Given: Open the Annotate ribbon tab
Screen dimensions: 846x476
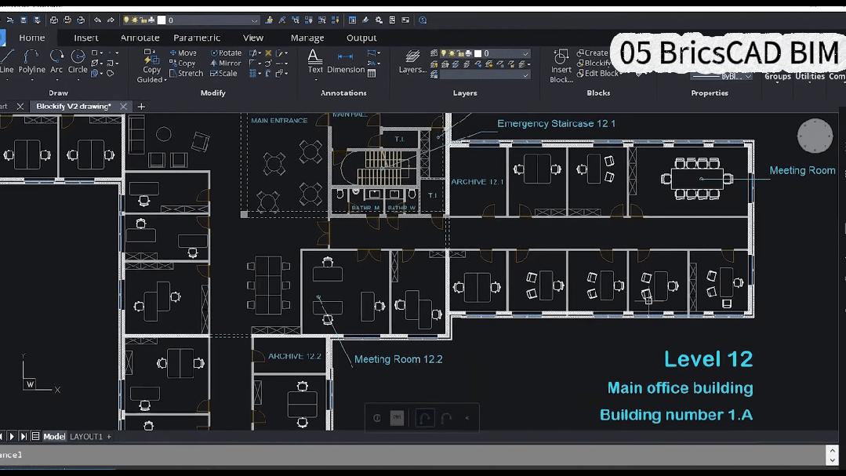Looking at the screenshot, I should click(140, 38).
